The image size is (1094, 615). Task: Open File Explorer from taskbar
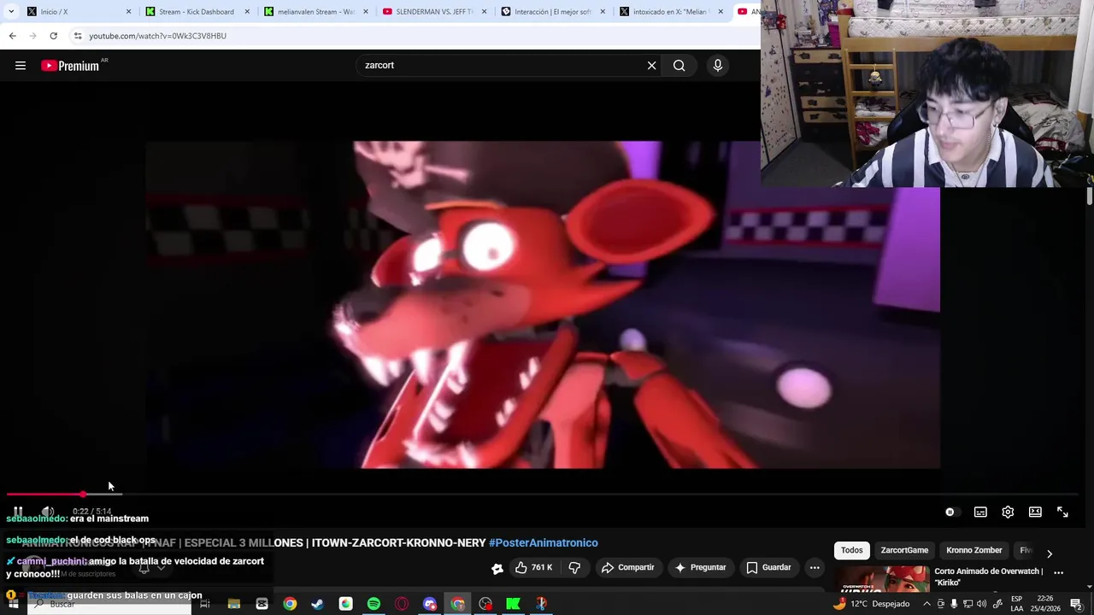(233, 604)
